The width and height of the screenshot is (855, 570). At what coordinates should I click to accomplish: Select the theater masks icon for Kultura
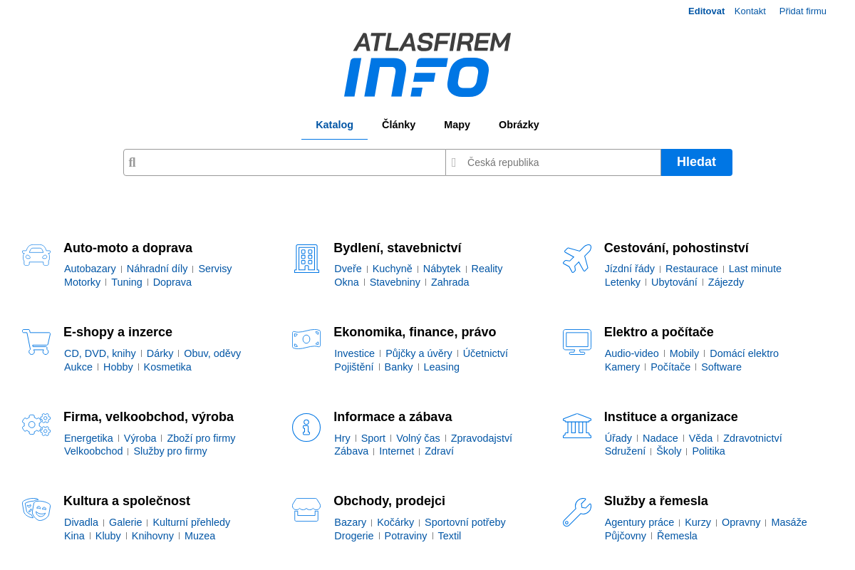pos(36,509)
